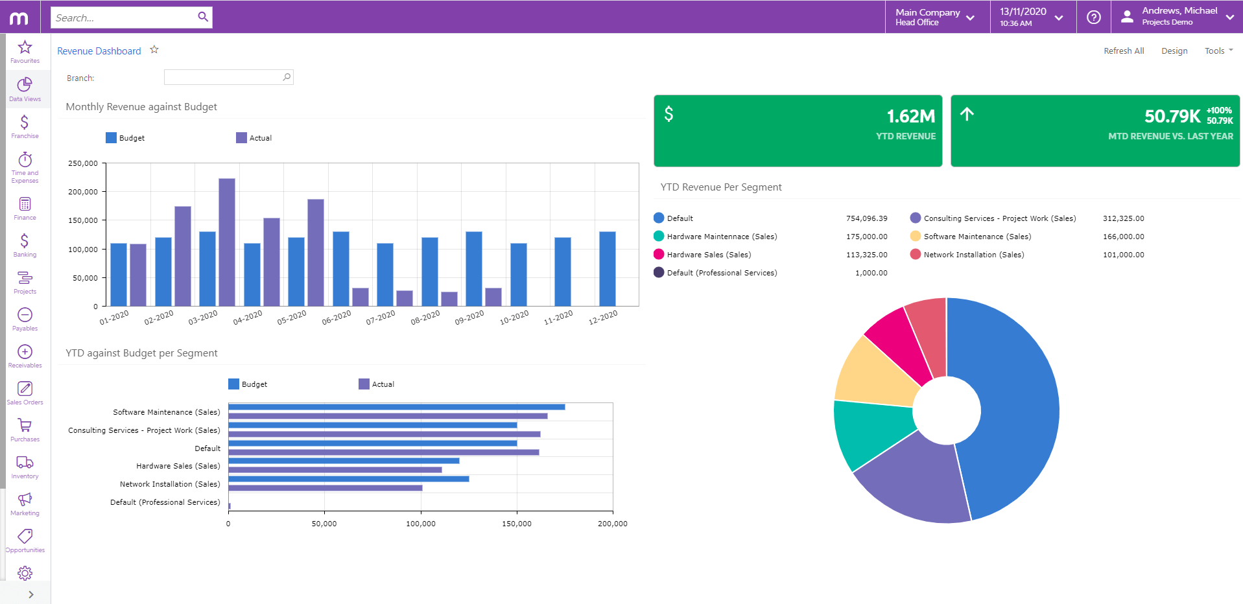
Task: Expand the sidebar with bottom chevron
Action: (30, 594)
